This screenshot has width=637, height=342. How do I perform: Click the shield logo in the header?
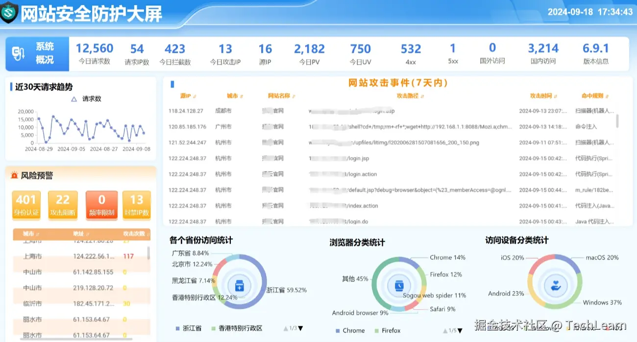coord(9,13)
